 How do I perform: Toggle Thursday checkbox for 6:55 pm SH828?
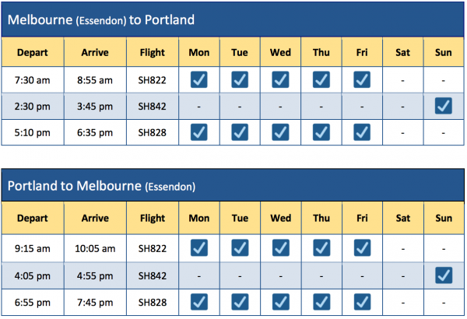point(321,301)
